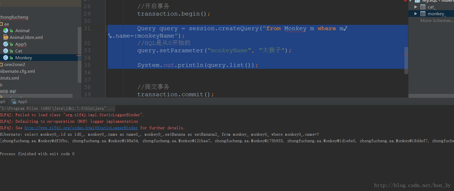Click the project tree horizontal scrollbar
454x191 pixels.
[36, 96]
